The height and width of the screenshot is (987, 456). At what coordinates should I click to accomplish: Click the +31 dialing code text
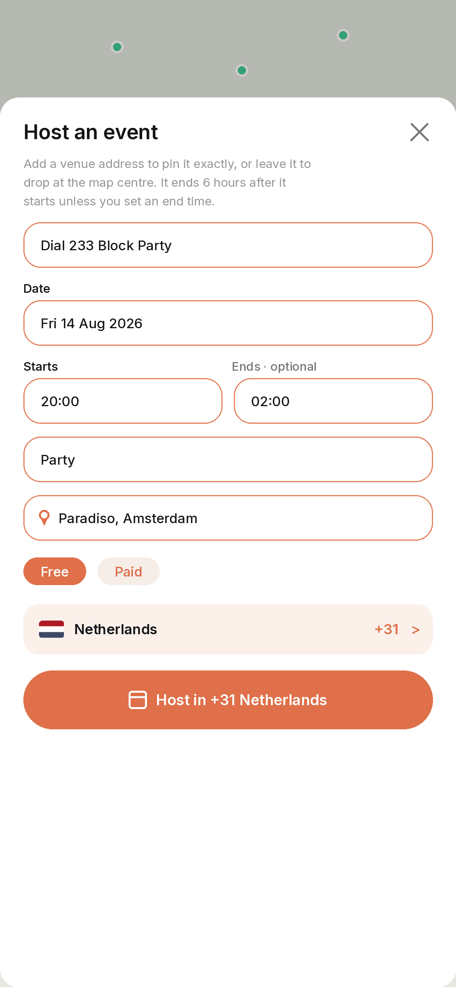click(387, 629)
